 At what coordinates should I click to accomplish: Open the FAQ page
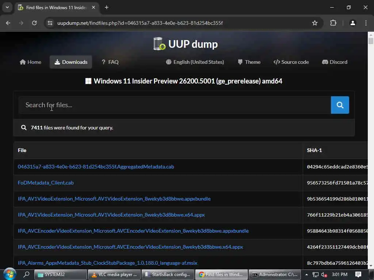(x=110, y=62)
